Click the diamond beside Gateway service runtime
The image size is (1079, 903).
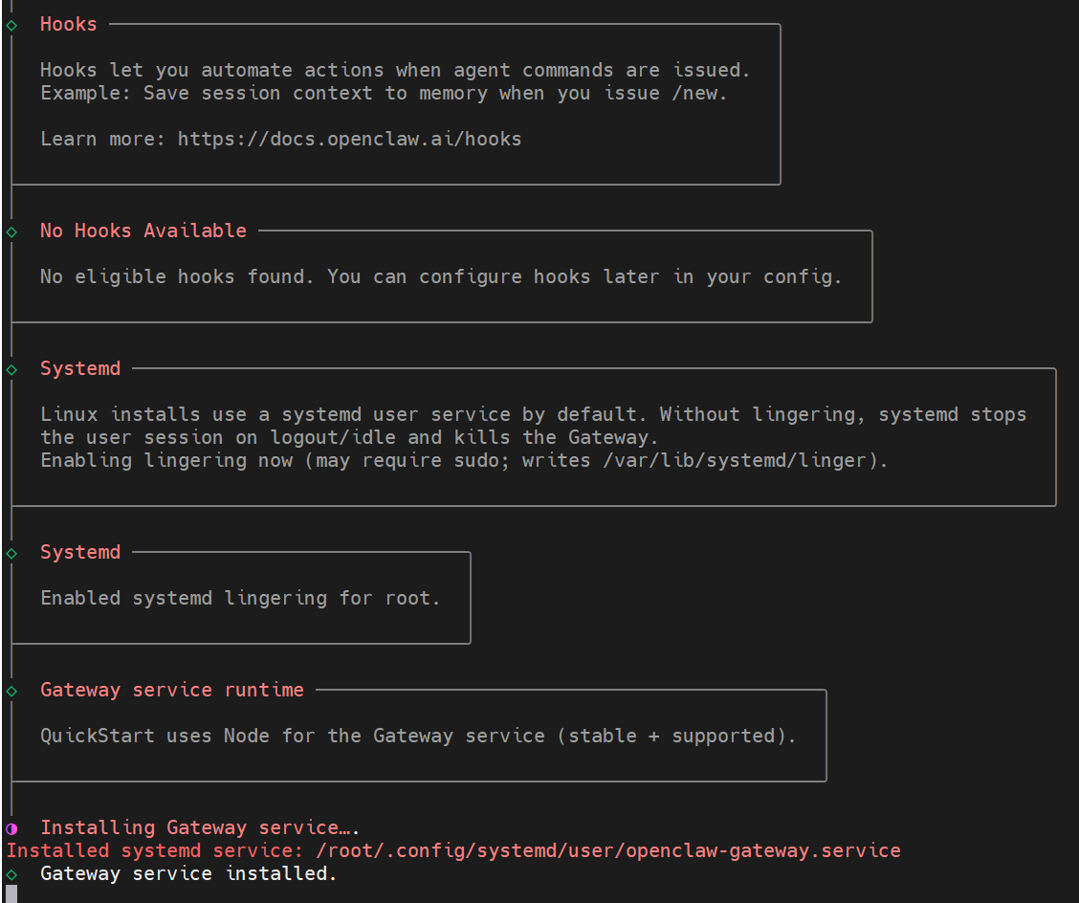tap(11, 691)
